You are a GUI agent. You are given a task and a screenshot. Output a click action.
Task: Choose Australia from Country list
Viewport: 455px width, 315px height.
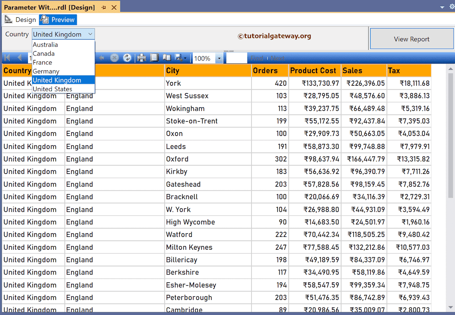click(x=63, y=45)
